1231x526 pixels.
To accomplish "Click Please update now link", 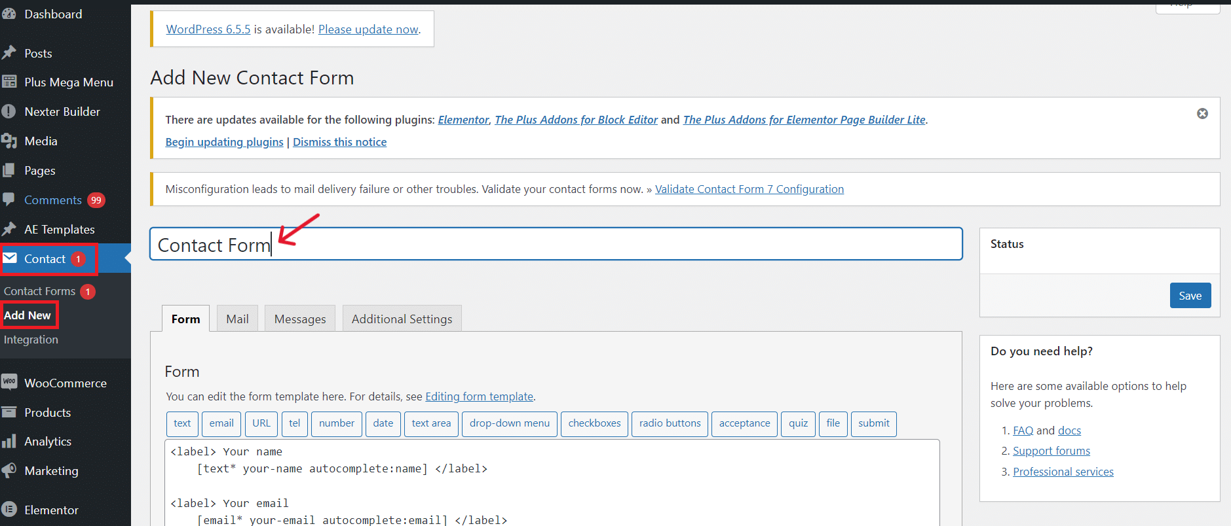I will 368,29.
